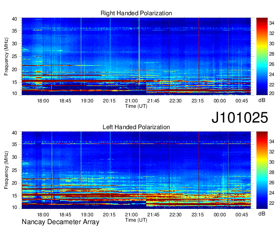Click 22:30 tick label on top plot

176,101
